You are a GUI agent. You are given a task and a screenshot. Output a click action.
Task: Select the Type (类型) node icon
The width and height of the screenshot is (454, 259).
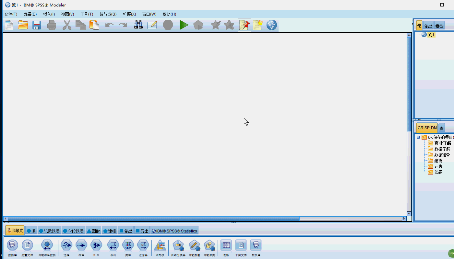128,246
